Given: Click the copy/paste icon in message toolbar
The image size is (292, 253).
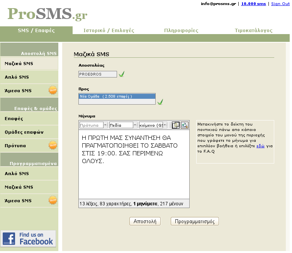Looking at the screenshot, I should [176, 125].
